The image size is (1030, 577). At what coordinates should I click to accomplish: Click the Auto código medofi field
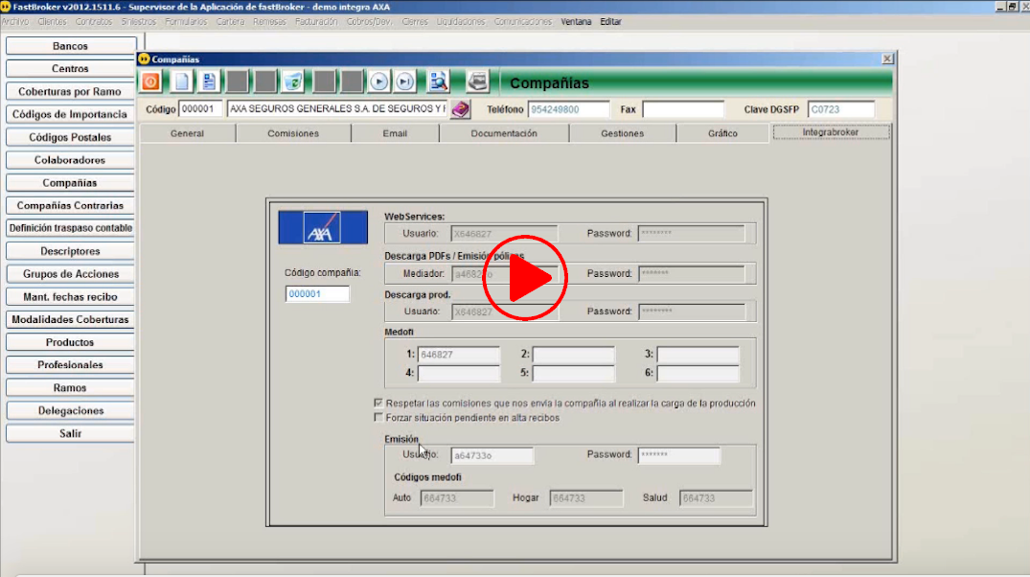point(457,498)
